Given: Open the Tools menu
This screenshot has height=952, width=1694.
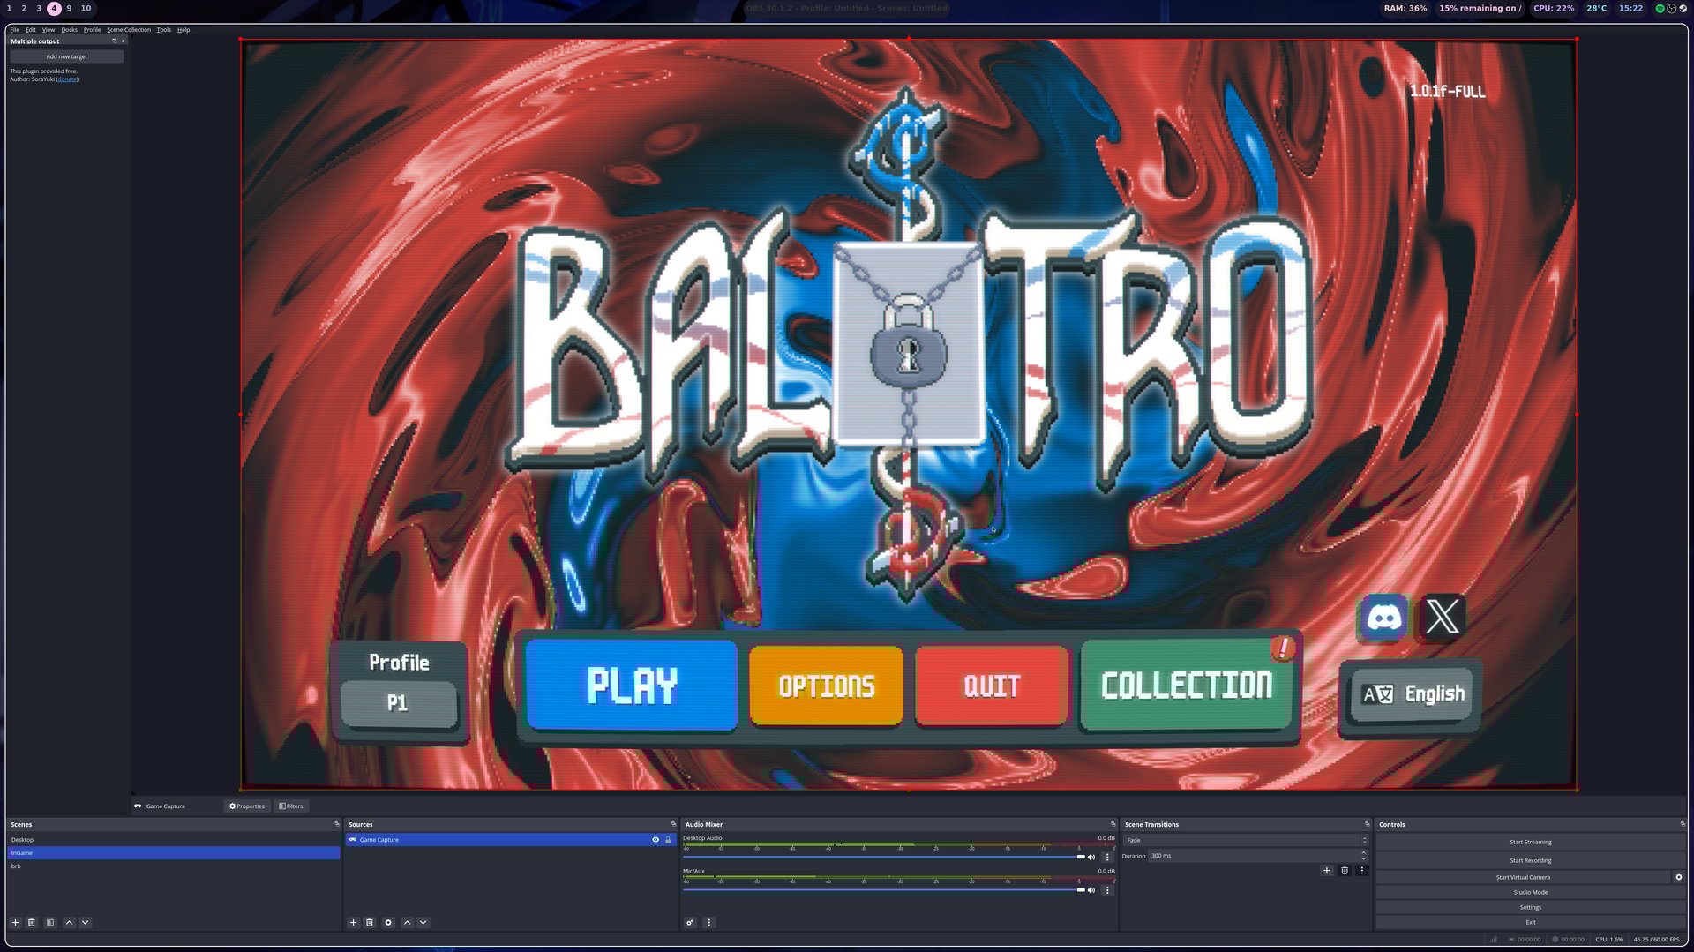Looking at the screenshot, I should tap(164, 30).
